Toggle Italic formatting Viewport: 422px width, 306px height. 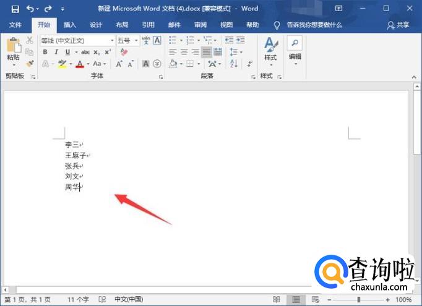click(56, 52)
